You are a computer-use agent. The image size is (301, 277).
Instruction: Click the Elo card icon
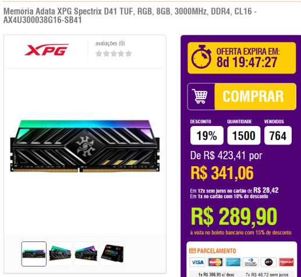click(268, 262)
